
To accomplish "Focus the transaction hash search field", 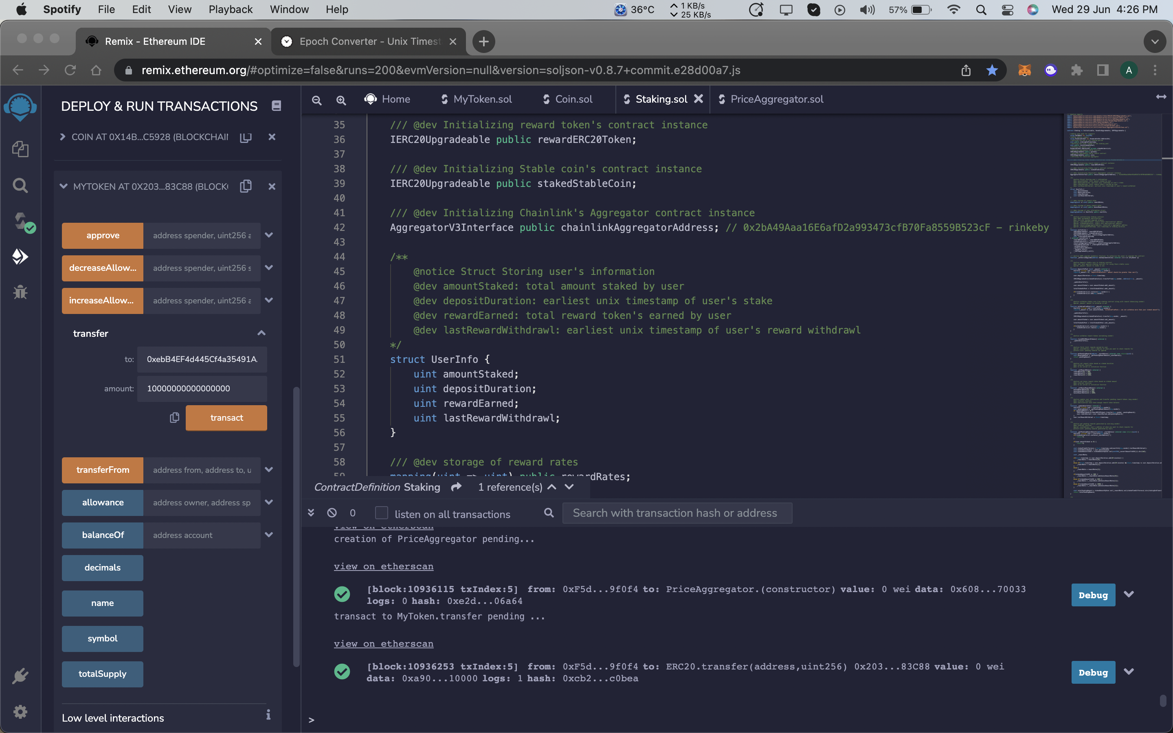I will coord(677,513).
